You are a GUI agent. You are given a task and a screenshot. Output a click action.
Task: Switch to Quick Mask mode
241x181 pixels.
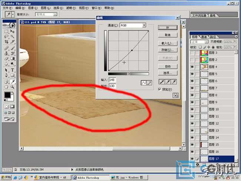tap(12, 106)
